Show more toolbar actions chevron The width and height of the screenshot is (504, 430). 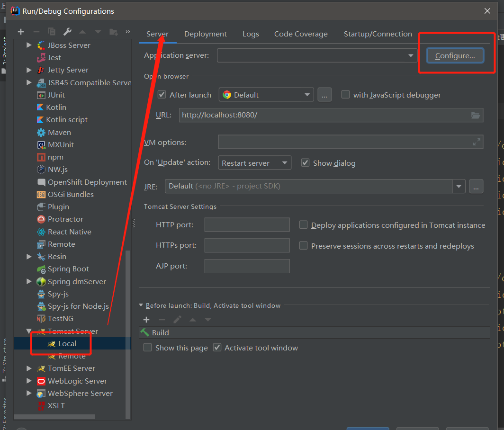128,32
